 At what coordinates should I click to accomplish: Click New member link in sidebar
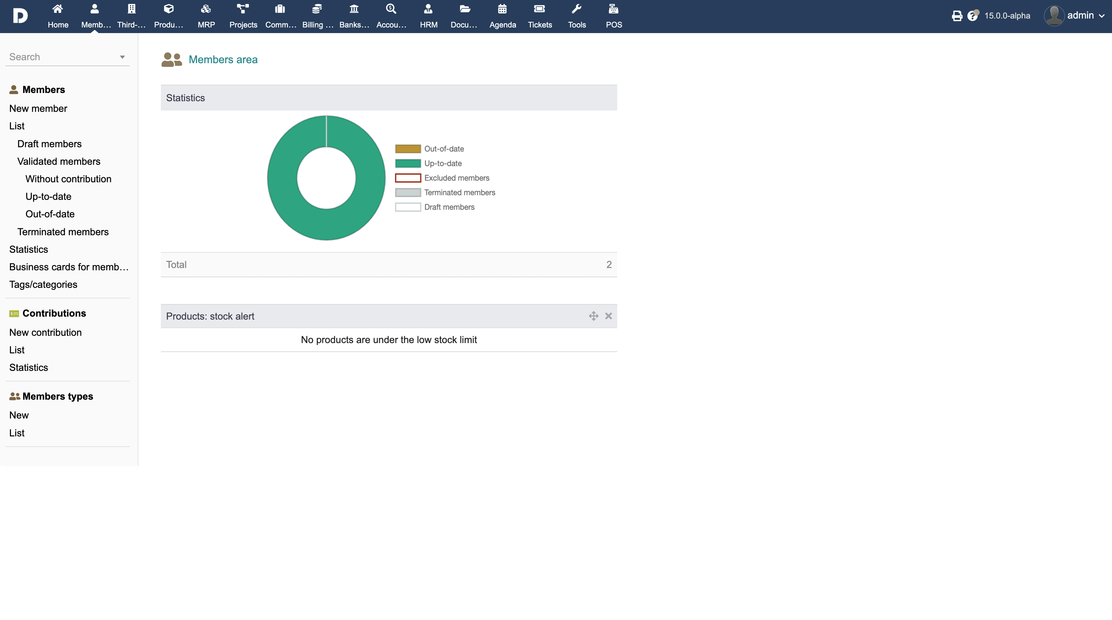[x=38, y=108]
